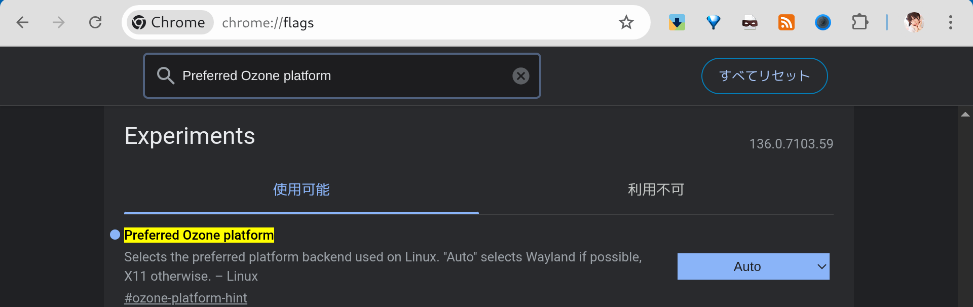The height and width of the screenshot is (307, 973).
Task: Click the masked-face privacy extension icon
Action: pyautogui.click(x=750, y=22)
